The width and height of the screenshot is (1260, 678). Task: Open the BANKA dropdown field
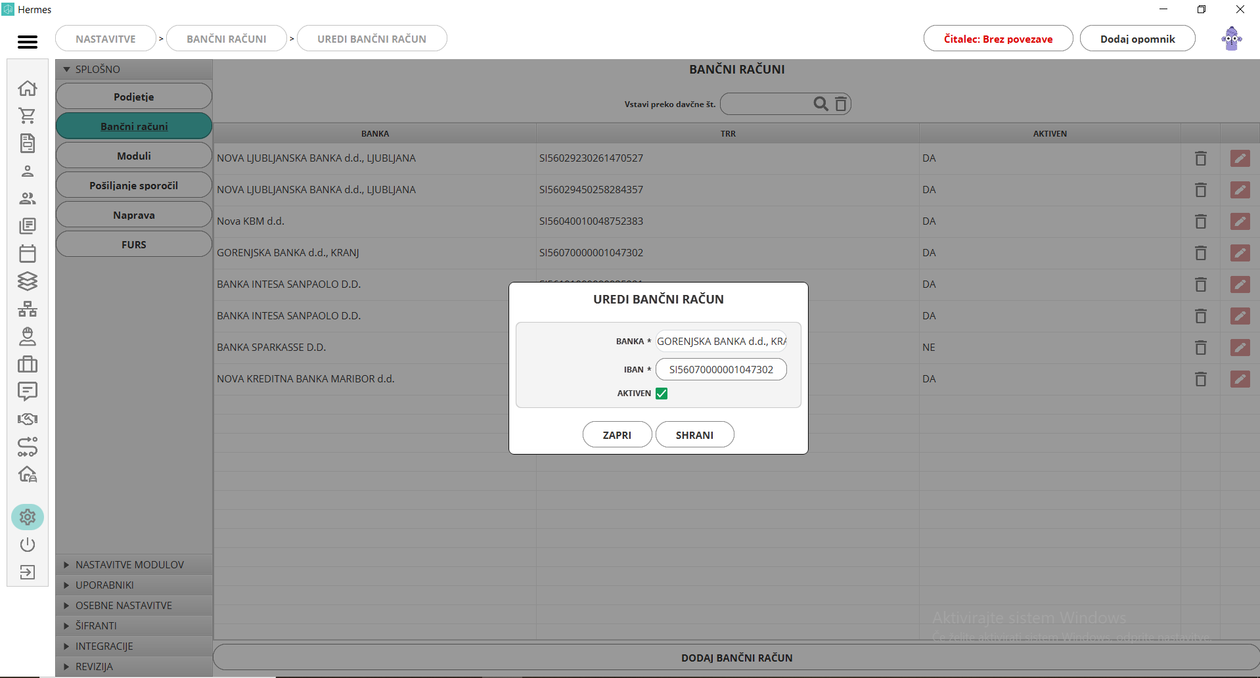(721, 342)
